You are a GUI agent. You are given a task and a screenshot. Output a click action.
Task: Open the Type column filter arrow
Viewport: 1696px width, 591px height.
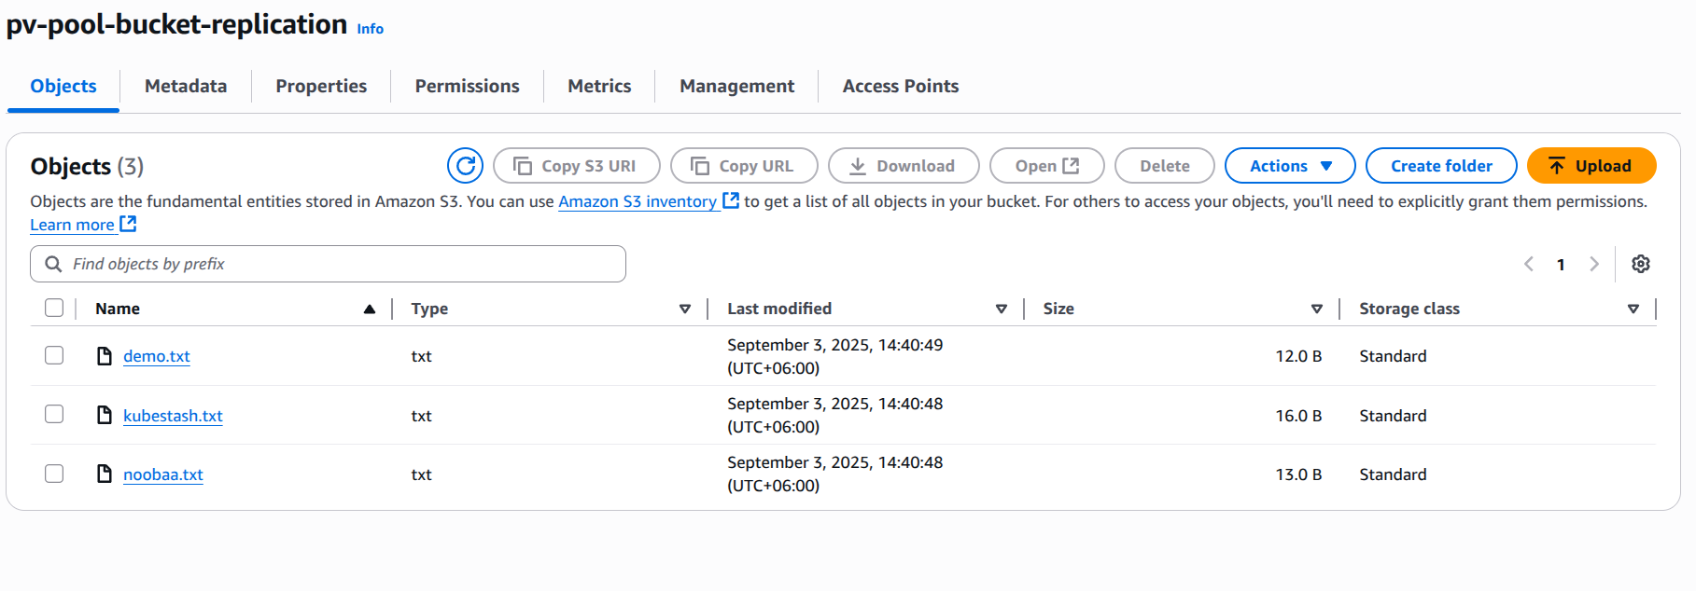point(684,309)
